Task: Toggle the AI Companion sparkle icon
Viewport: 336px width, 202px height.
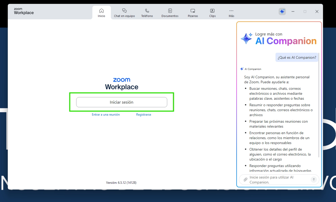Action: (282, 11)
